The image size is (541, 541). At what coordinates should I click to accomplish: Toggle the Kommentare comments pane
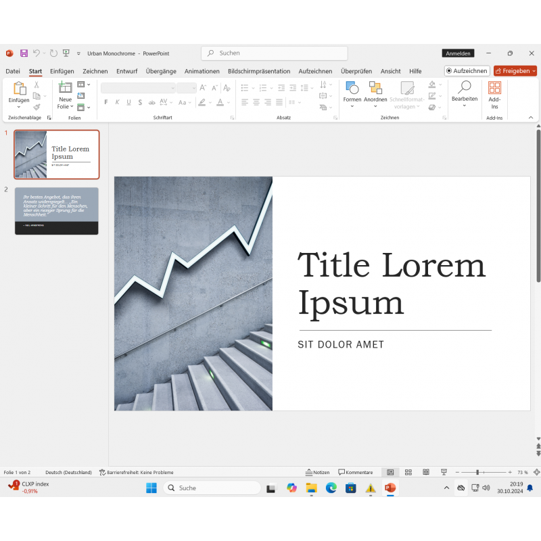356,472
